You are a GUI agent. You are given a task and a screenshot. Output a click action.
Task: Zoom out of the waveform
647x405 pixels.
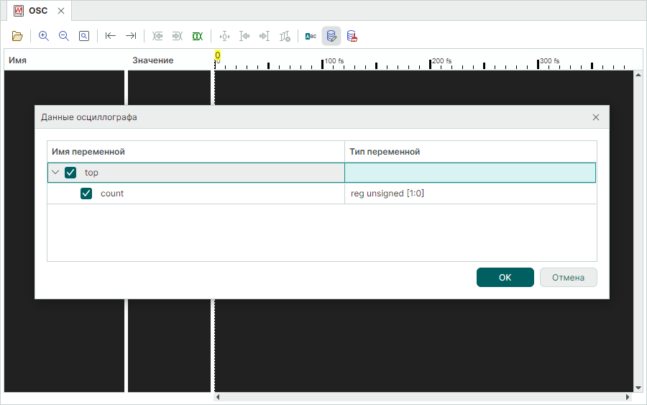(63, 36)
